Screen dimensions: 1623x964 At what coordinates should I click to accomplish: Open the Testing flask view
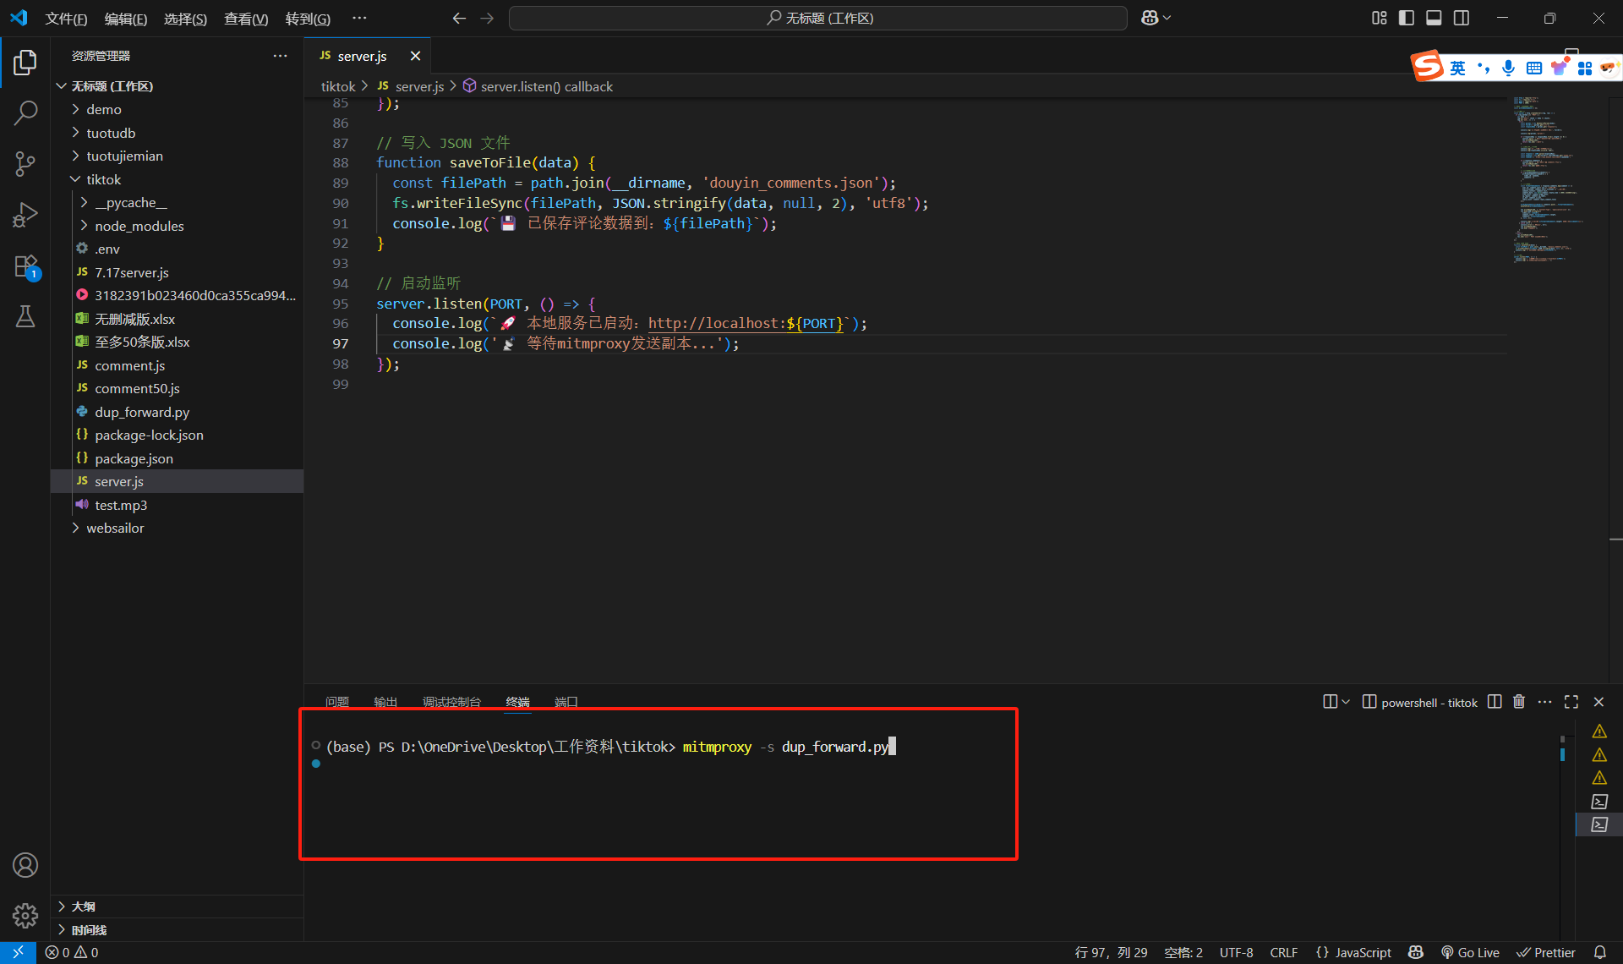pyautogui.click(x=25, y=316)
